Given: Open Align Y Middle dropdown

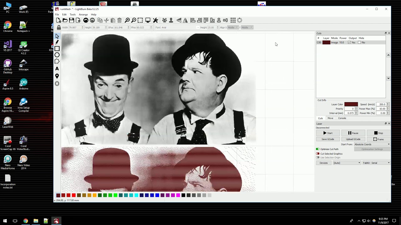Looking at the screenshot, I should click(247, 27).
